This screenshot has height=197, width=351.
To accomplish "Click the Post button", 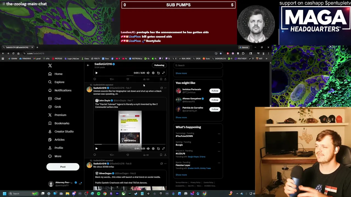I will (x=63, y=167).
